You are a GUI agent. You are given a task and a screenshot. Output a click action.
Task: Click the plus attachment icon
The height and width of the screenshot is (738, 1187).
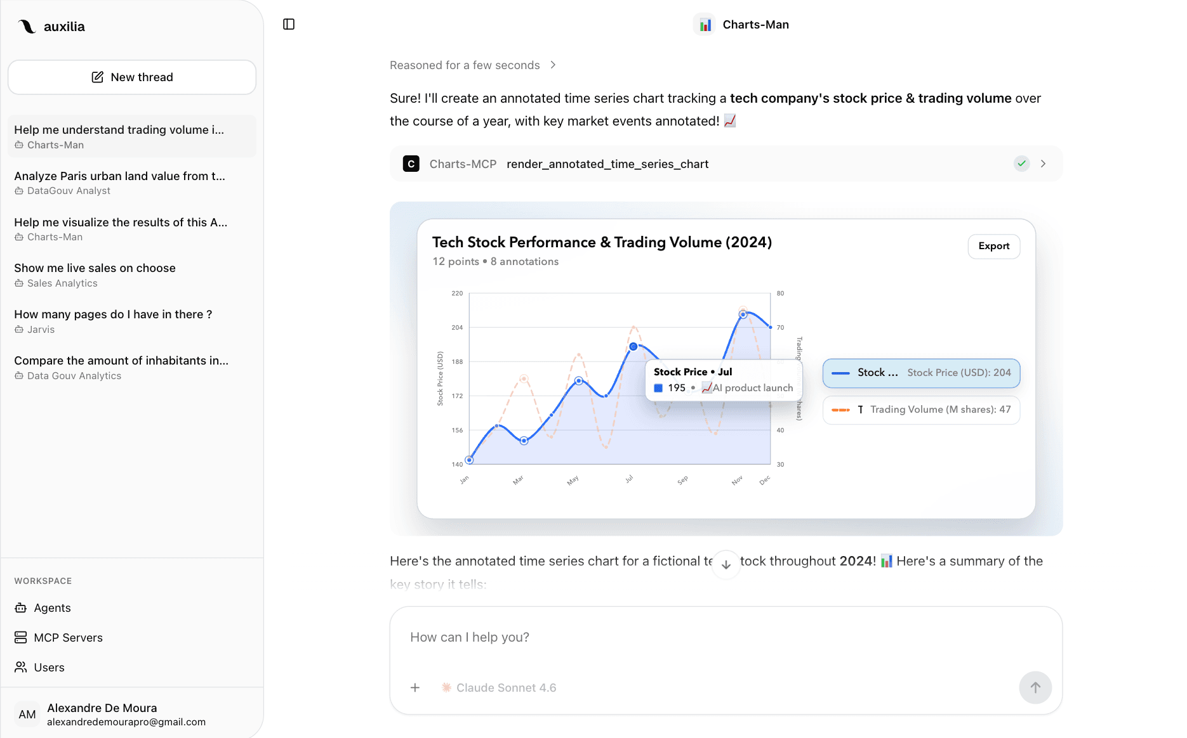pyautogui.click(x=415, y=687)
